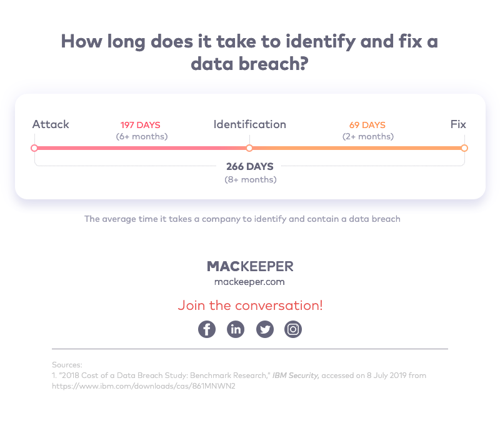Click the Fix end marker on timeline

click(x=464, y=148)
